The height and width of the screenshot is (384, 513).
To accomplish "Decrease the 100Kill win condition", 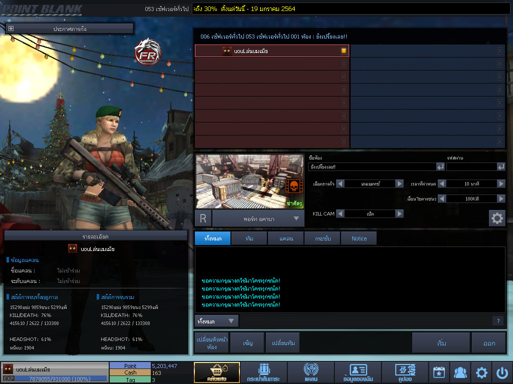I will [442, 198].
